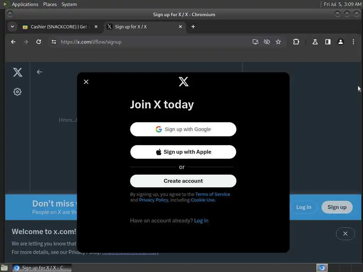This screenshot has height=272, width=363.
Task: Click the Chromium taskbar window button
Action: [42, 268]
